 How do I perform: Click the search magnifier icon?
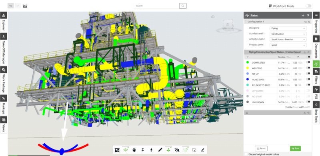point(183,6)
